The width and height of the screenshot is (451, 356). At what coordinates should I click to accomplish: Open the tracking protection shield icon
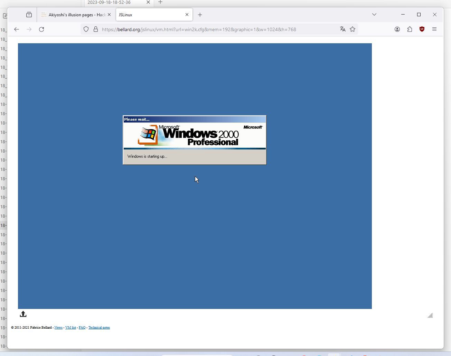pyautogui.click(x=86, y=29)
